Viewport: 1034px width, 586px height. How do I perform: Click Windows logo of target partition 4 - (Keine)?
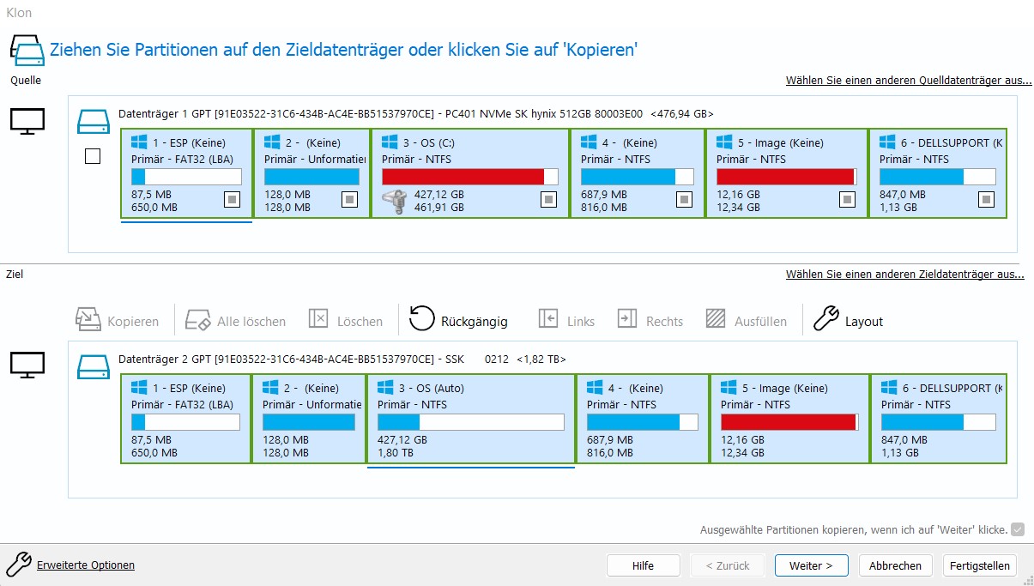pos(595,387)
